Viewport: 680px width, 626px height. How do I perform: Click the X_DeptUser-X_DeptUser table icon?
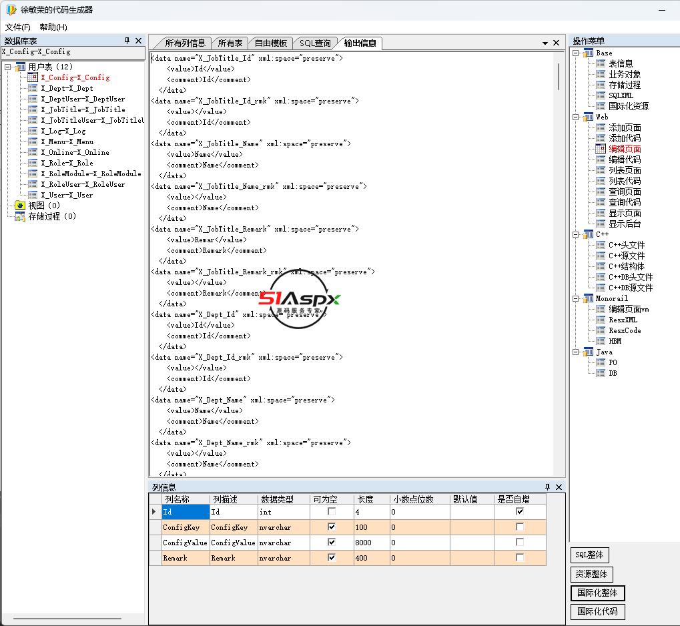point(33,99)
